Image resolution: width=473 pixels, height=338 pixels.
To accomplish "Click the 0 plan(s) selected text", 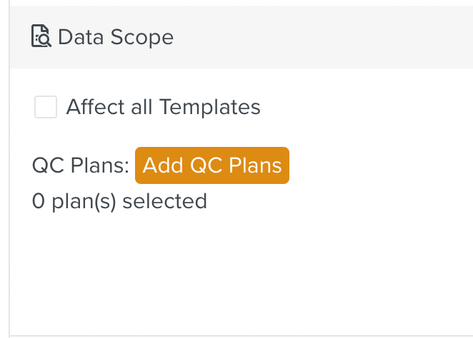I will 119,201.
